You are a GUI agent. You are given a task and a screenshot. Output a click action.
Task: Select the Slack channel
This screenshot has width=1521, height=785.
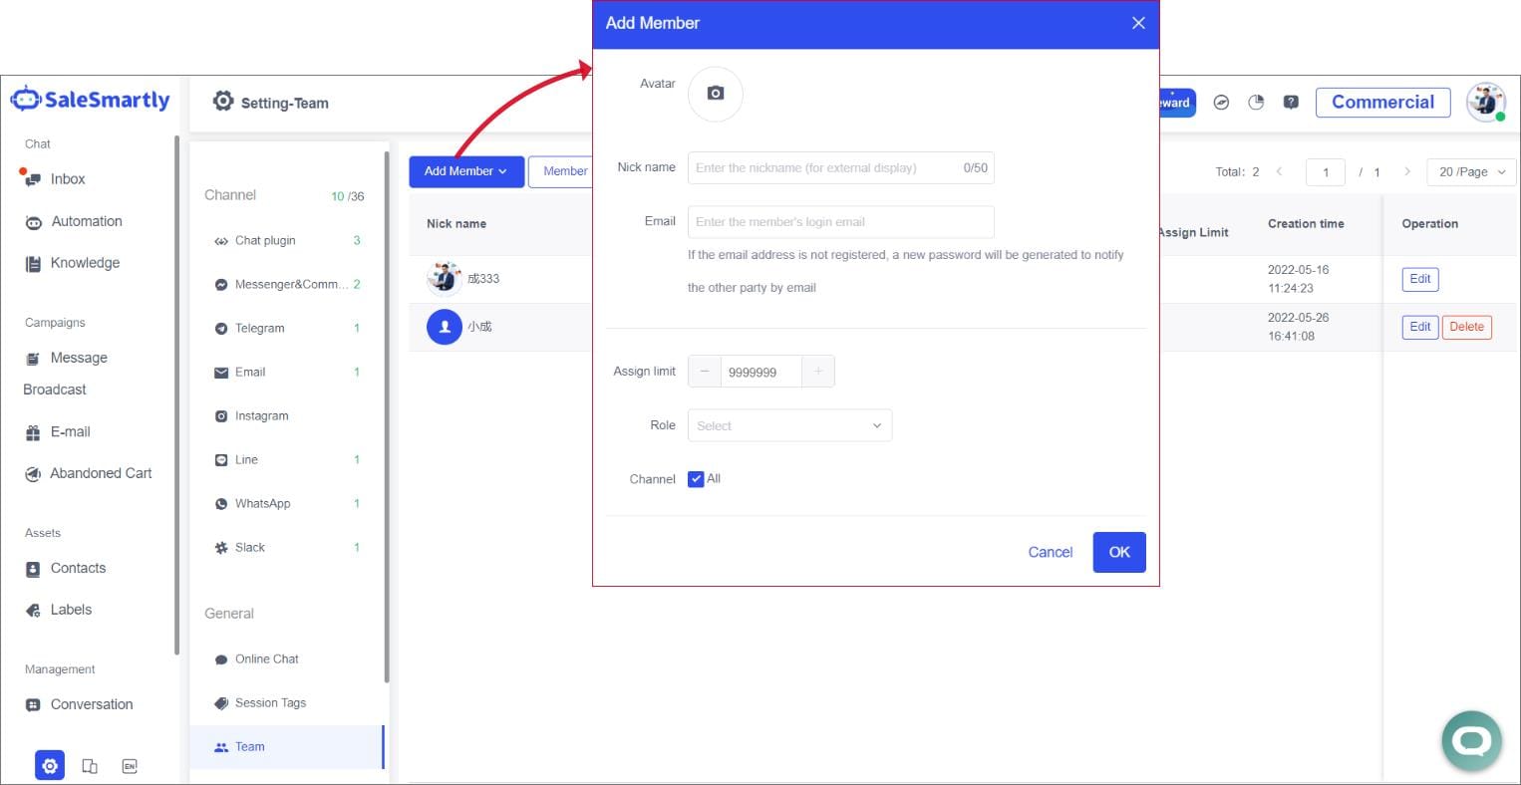coord(287,547)
